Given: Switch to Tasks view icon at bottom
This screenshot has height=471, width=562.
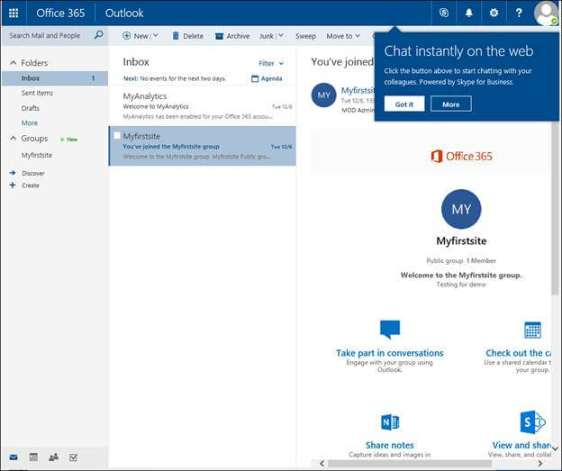Looking at the screenshot, I should coord(74,457).
